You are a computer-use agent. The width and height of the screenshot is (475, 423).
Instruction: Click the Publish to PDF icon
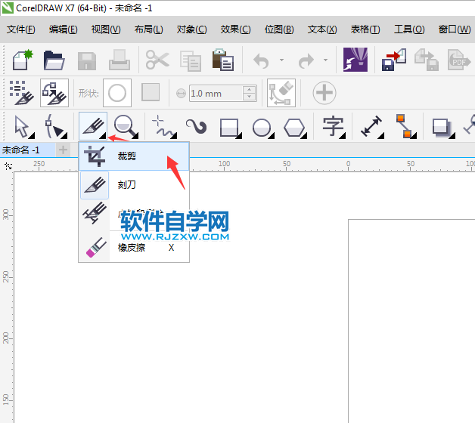pos(458,60)
